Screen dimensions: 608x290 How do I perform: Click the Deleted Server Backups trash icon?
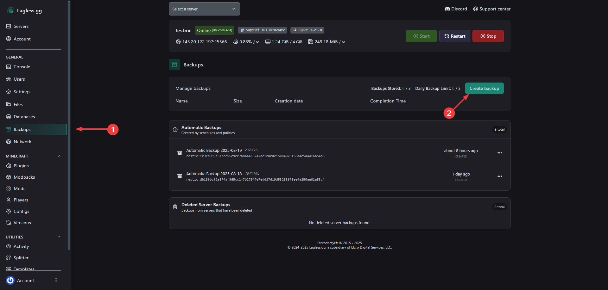coord(175,207)
